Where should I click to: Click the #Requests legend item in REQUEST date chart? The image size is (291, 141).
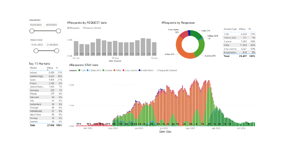pos(73,28)
